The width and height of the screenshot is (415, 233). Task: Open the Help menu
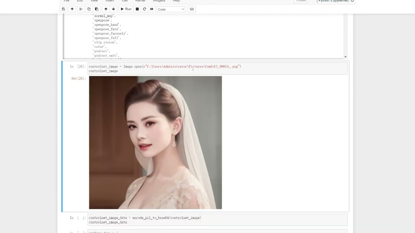tap(176, 1)
